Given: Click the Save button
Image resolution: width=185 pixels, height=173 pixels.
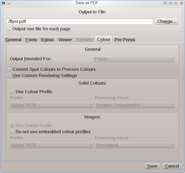Looking at the screenshot, I should point(152,166).
